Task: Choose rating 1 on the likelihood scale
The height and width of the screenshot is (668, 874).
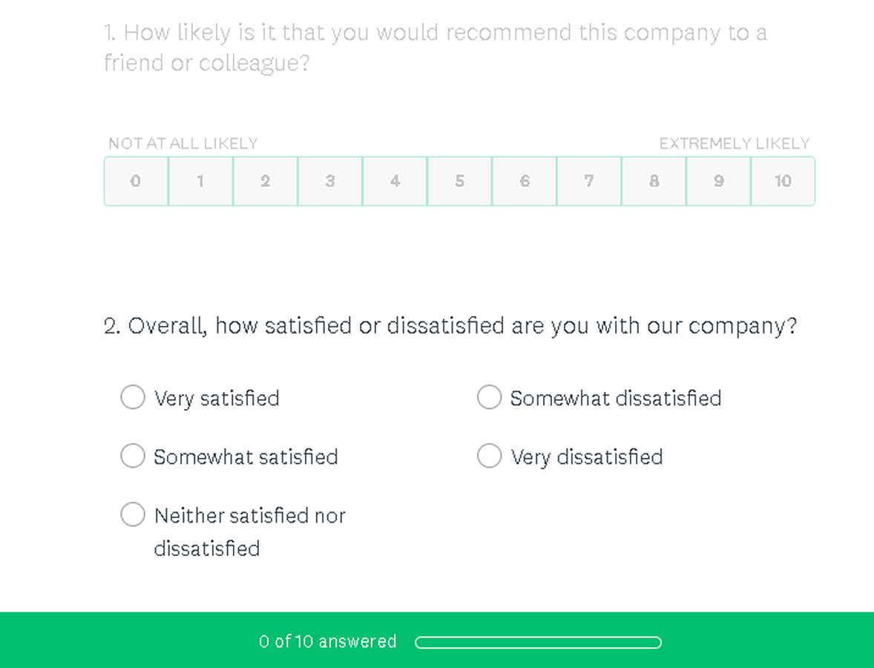Action: 200,181
